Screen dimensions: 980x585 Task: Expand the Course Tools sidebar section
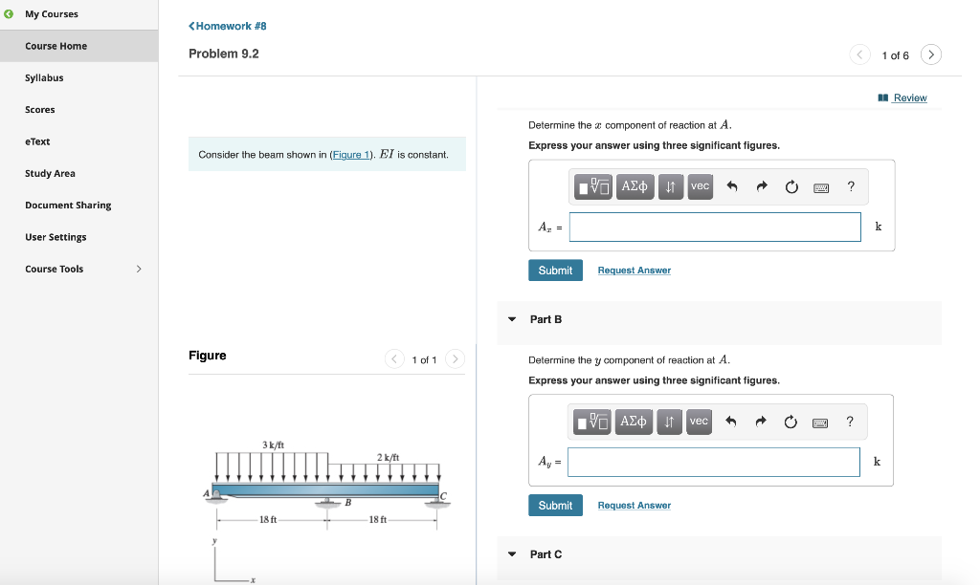[x=137, y=269]
